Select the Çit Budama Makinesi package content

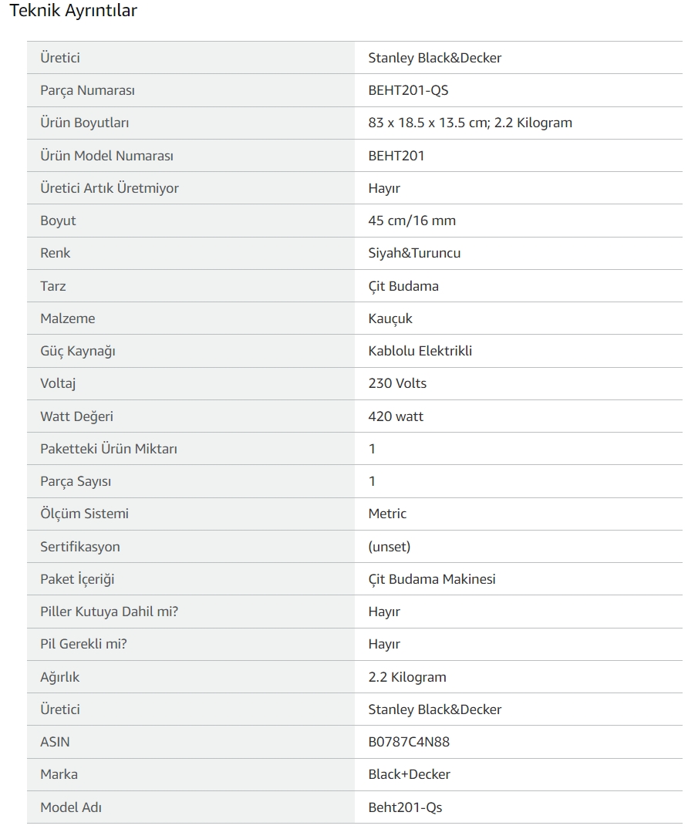coord(432,579)
